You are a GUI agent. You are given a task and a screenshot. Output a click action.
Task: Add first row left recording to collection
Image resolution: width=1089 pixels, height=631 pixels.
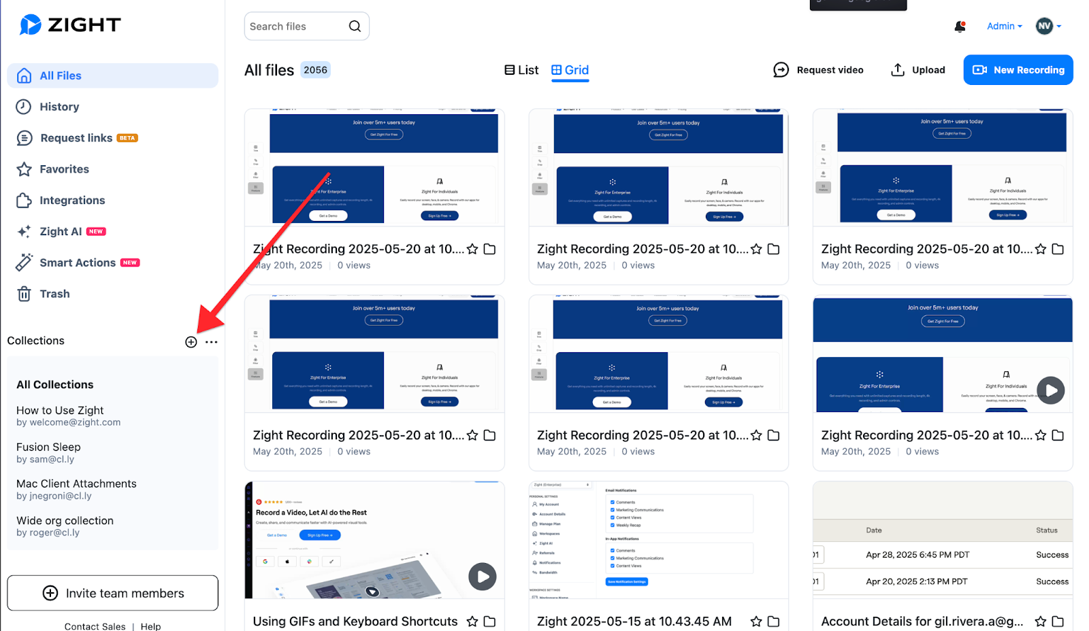coord(489,249)
